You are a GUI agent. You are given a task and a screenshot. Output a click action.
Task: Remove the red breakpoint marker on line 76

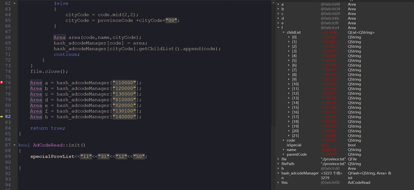(x=2, y=83)
